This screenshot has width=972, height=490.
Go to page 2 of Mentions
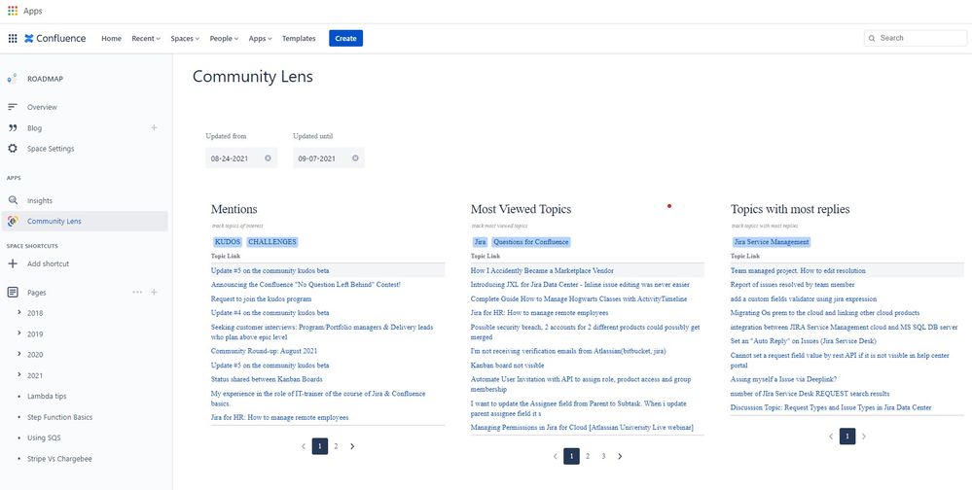(336, 446)
